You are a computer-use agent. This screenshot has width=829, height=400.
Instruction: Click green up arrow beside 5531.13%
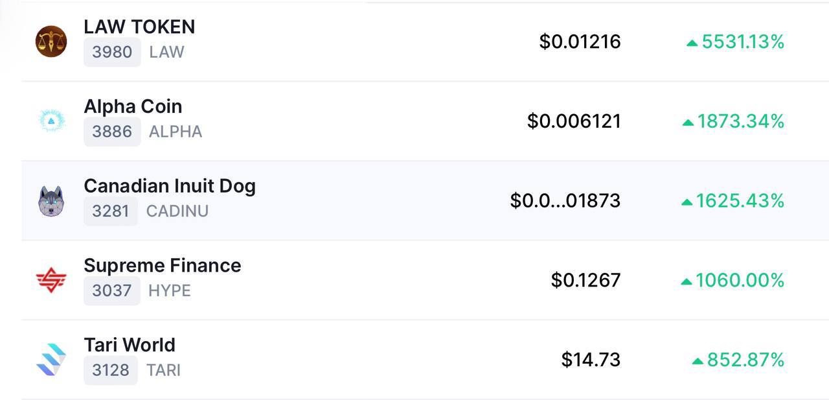click(692, 43)
